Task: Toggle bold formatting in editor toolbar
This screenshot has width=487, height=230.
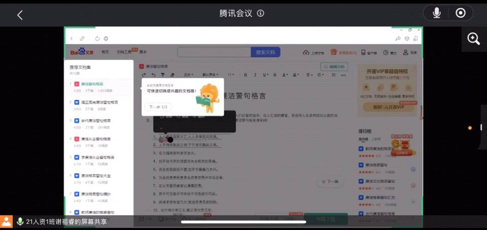Action: pos(246,75)
